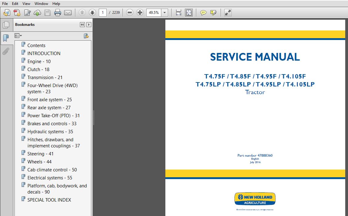348x216 pixels.
Task: Click the upload to cloud icon
Action: 37,13
